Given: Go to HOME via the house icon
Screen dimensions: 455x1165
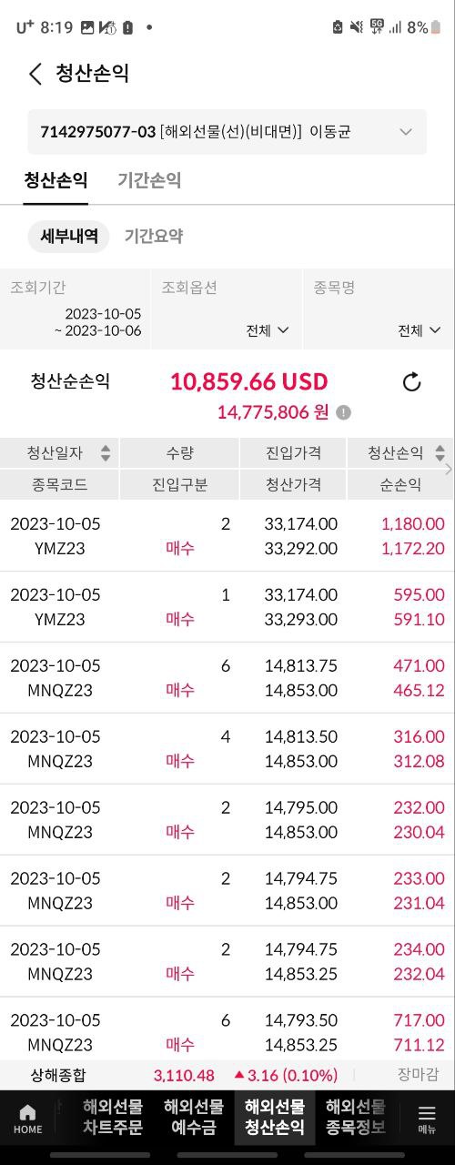Looking at the screenshot, I should click(27, 1119).
